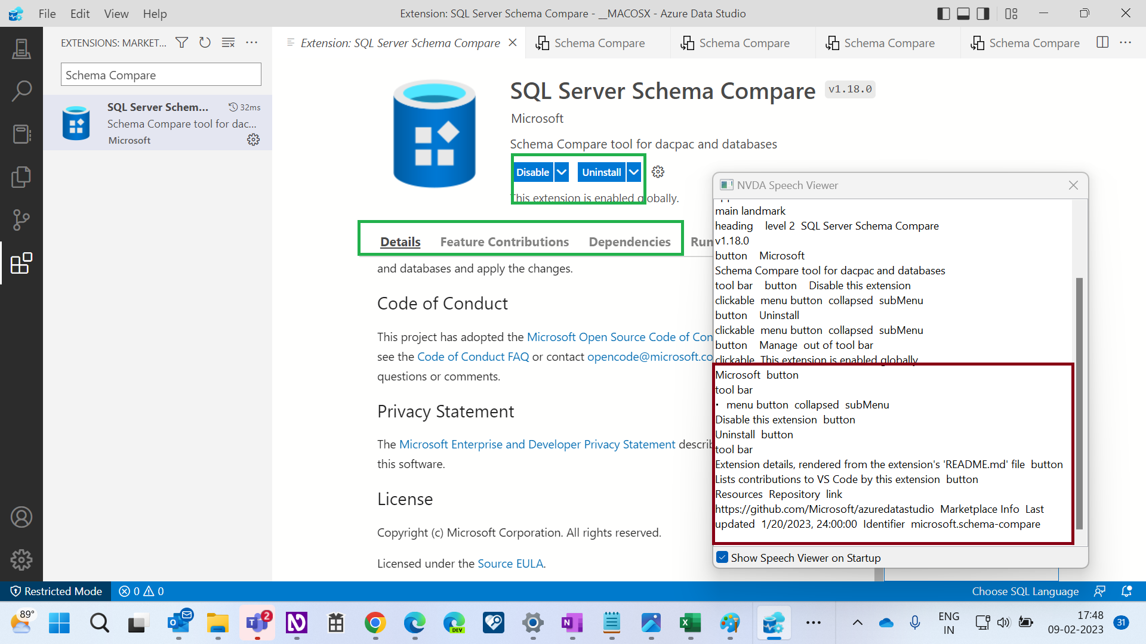Image resolution: width=1146 pixels, height=644 pixels.
Task: Open extension settings gear beside the Uninstall button
Action: (658, 172)
